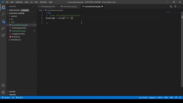Open errors and warnings count in status bar
The width and height of the screenshot is (183, 103).
point(19,98)
